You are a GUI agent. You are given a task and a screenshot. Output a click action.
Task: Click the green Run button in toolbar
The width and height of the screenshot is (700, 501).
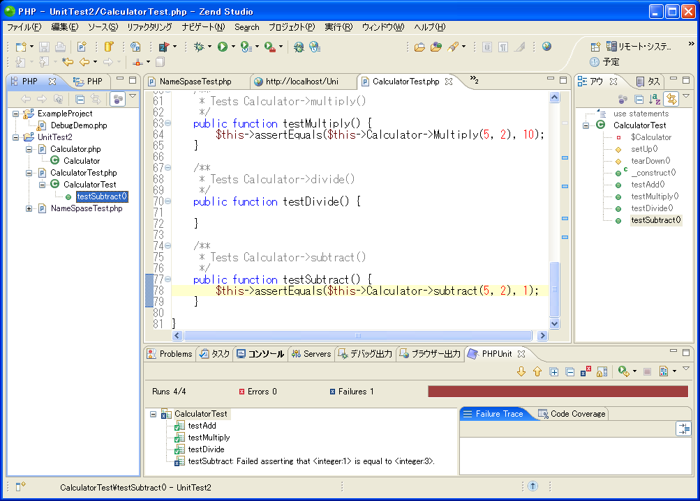tap(222, 47)
